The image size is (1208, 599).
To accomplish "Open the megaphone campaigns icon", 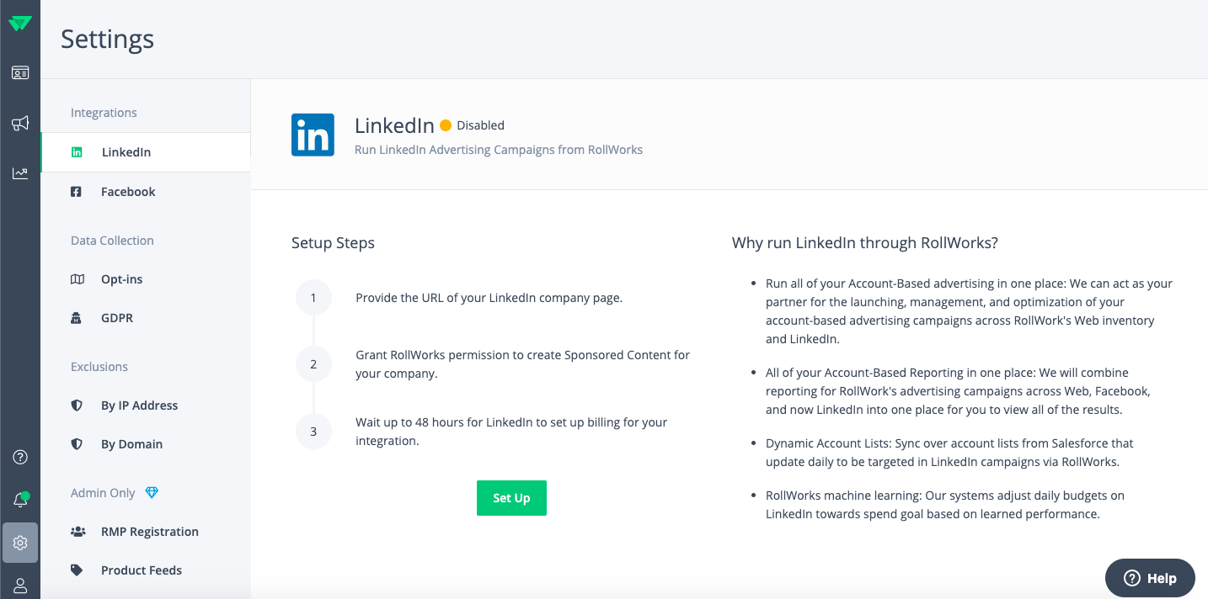I will 20,124.
